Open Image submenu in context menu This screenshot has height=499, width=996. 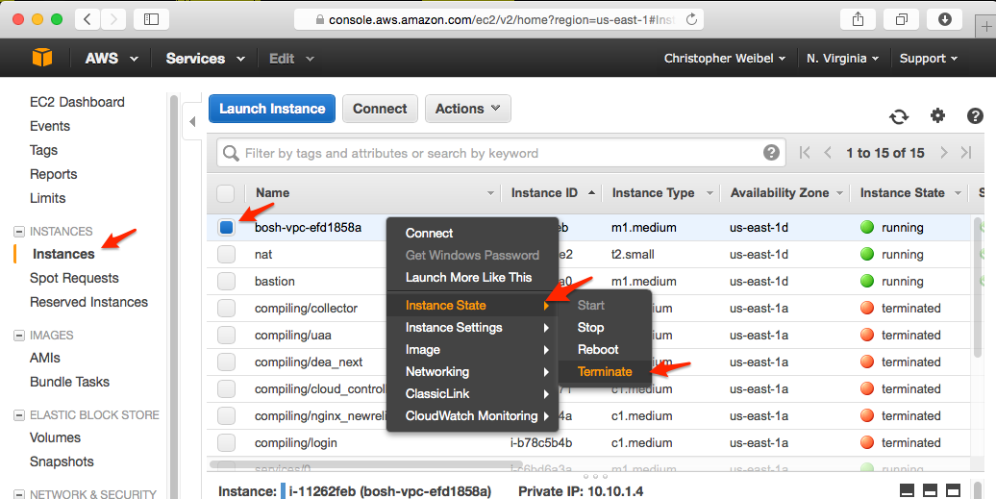coord(472,350)
